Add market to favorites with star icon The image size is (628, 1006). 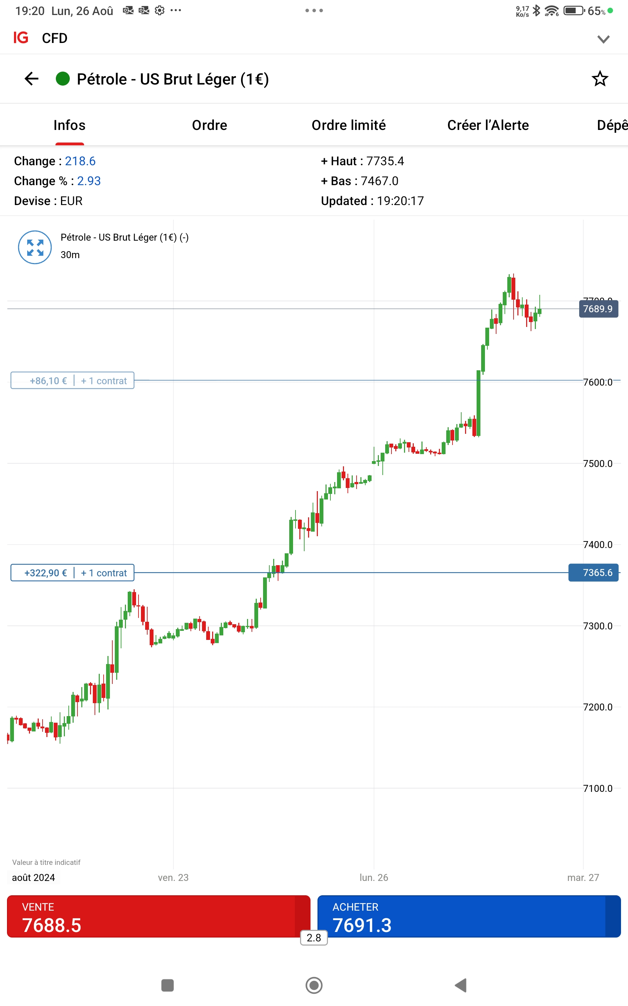click(x=599, y=79)
